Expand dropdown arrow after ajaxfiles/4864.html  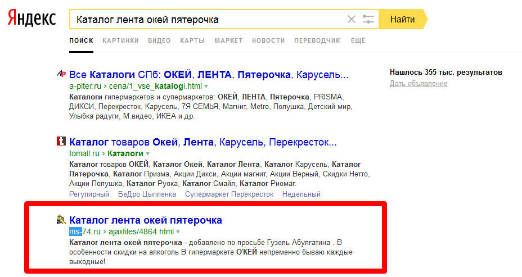tap(178, 231)
